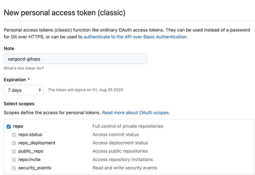Click the 'Note' field label
The width and height of the screenshot is (255, 175).
[x=9, y=48]
